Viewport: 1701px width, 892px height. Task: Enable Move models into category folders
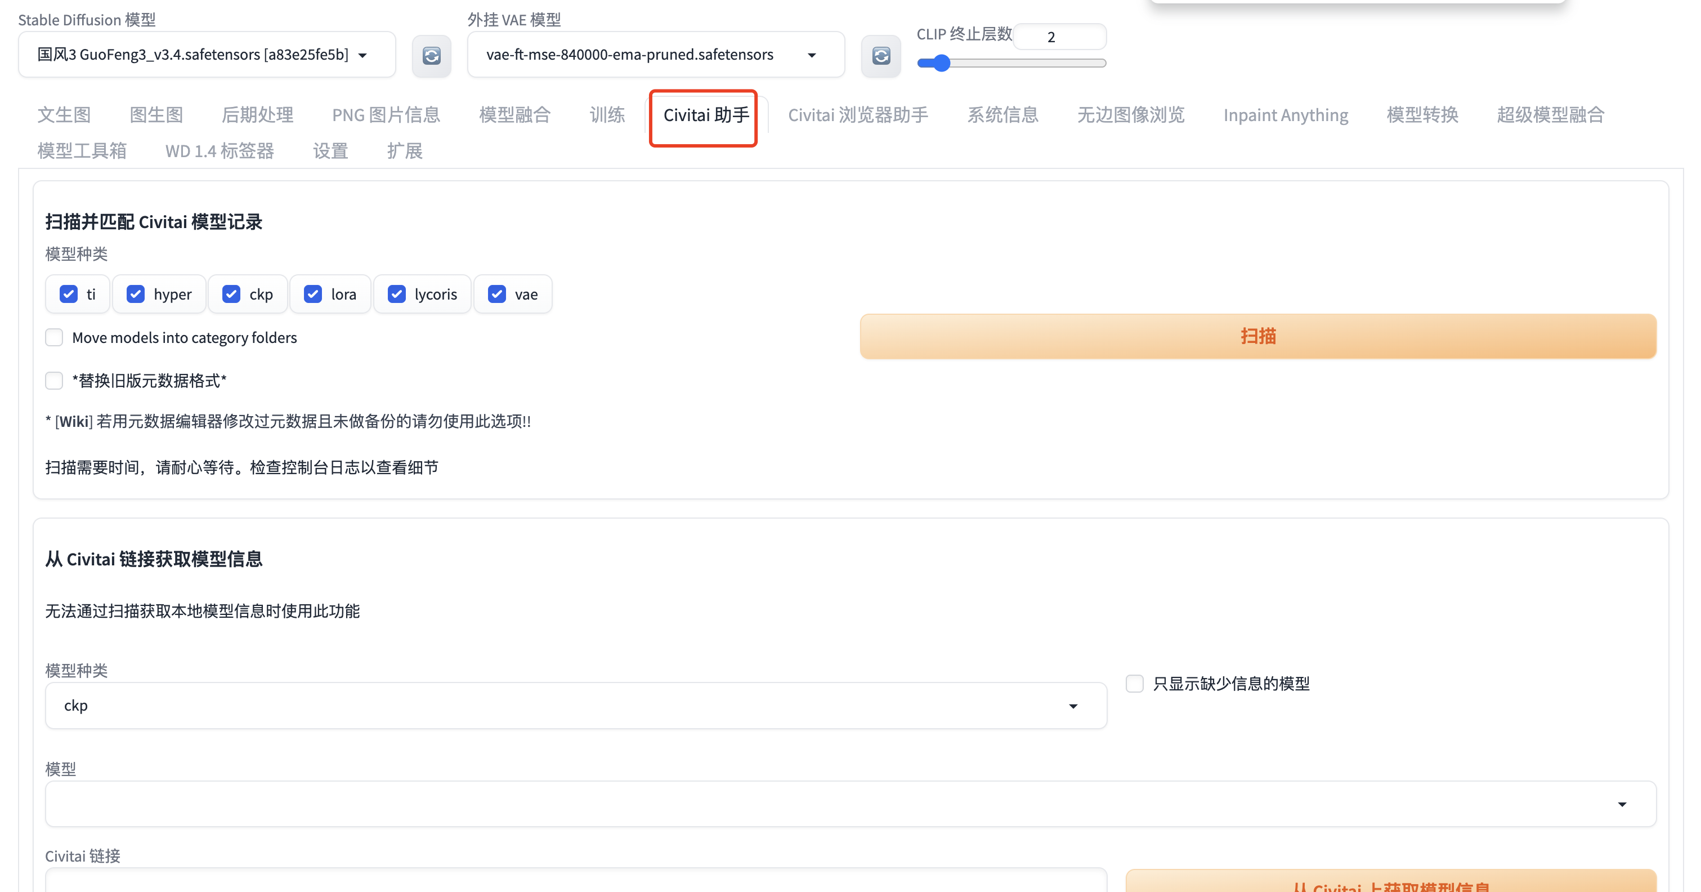(x=54, y=338)
